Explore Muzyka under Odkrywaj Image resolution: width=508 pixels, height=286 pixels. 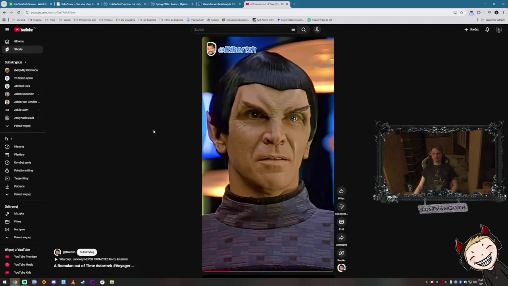pos(22,213)
